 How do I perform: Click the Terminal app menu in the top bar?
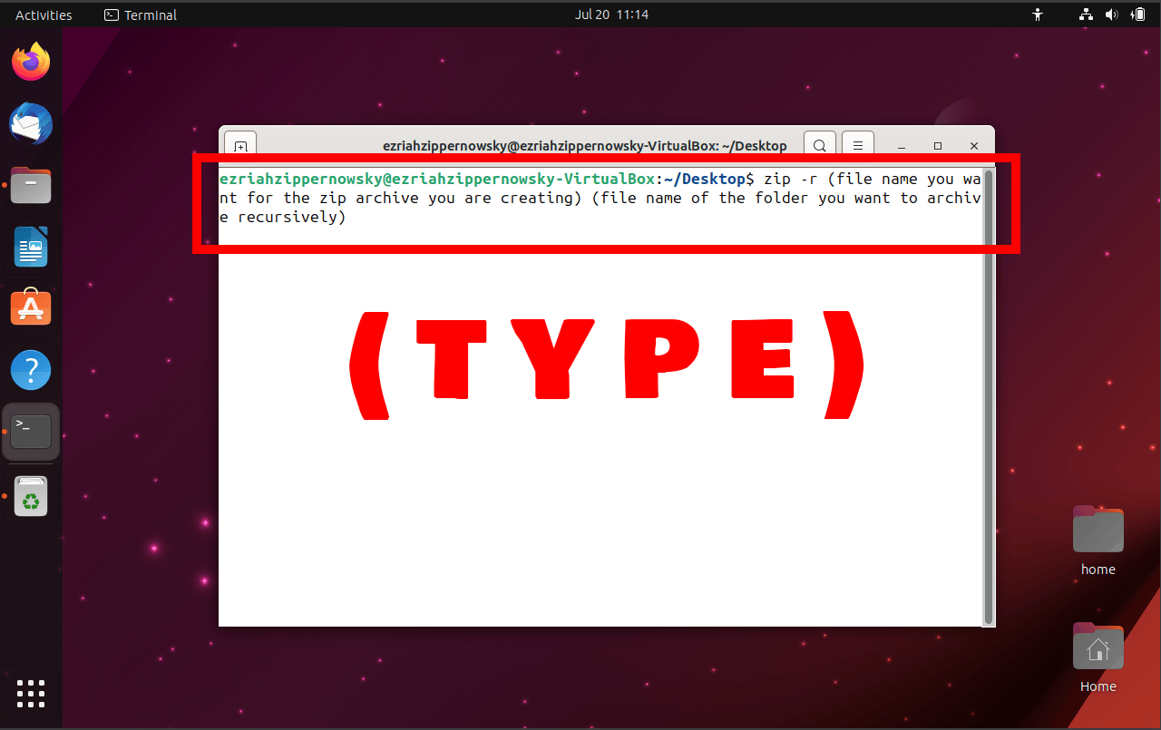point(140,15)
